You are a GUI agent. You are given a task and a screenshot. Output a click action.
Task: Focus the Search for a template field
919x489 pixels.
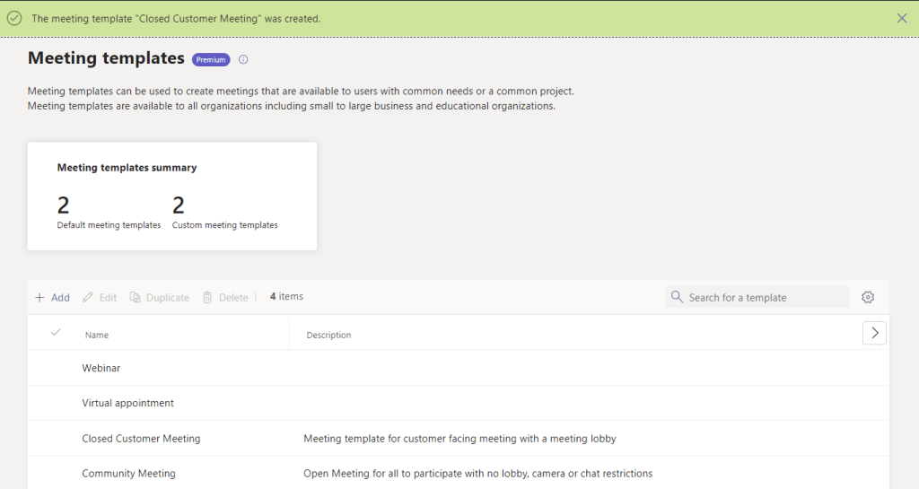[x=765, y=298]
